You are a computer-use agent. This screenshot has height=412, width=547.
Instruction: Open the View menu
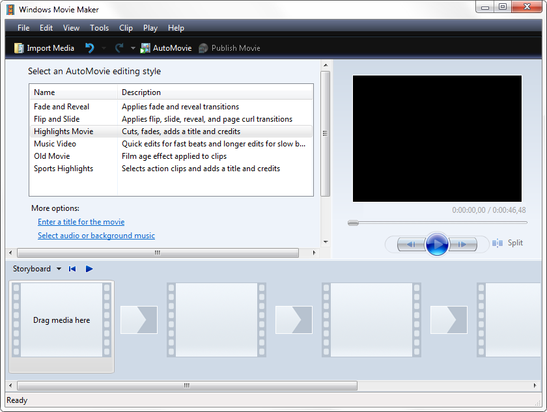(x=71, y=28)
